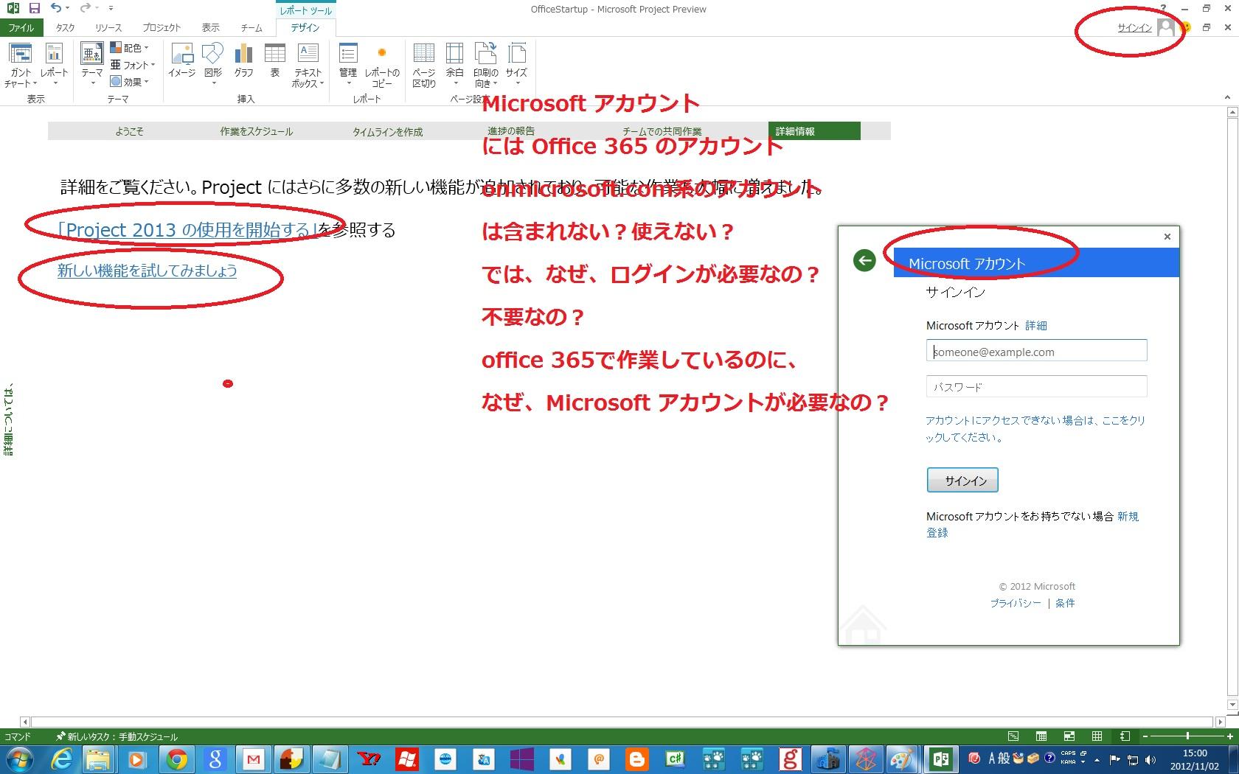Save the project with the floppy icon
Image resolution: width=1239 pixels, height=774 pixels.
[34, 8]
